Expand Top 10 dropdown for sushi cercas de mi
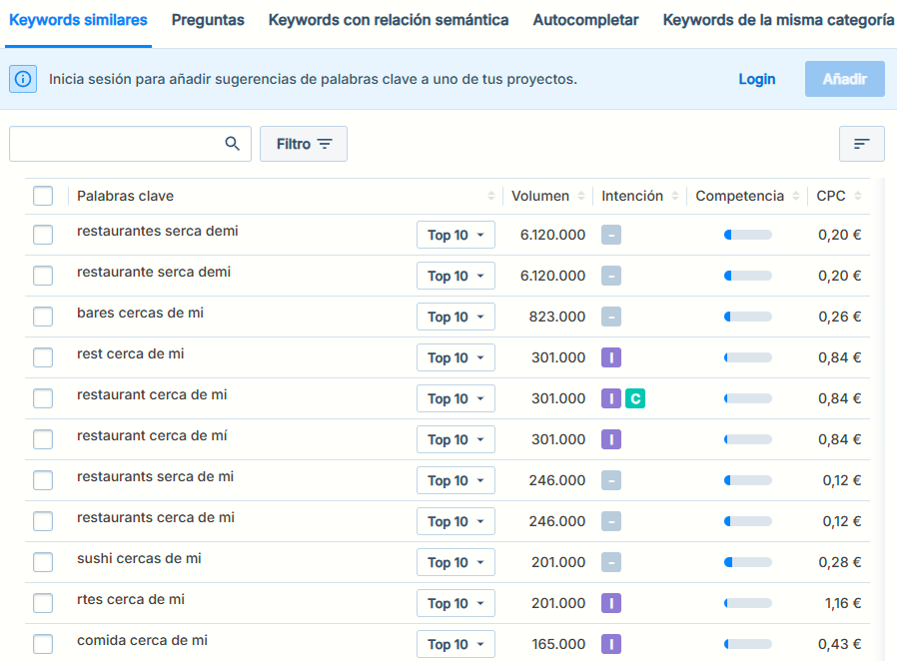Viewport: 897px width, 661px height. [x=455, y=562]
